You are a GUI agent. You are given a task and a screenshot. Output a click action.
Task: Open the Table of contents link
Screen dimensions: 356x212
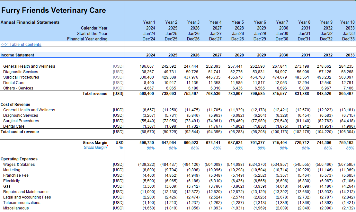tap(21, 45)
